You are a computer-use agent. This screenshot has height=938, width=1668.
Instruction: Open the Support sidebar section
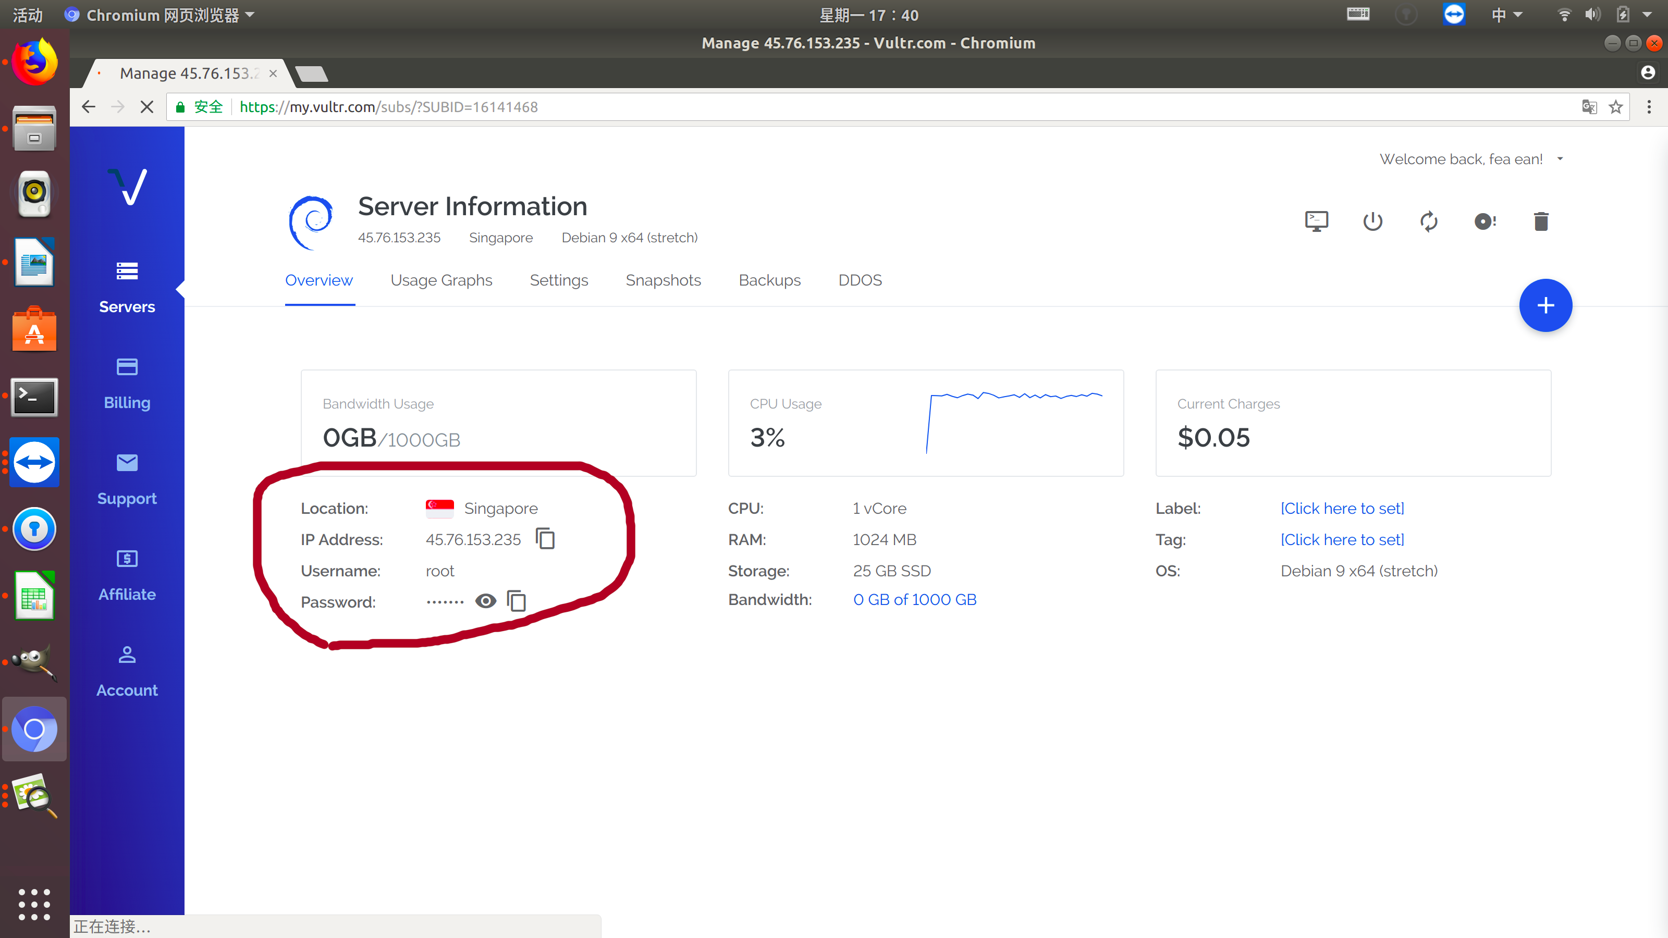tap(127, 479)
